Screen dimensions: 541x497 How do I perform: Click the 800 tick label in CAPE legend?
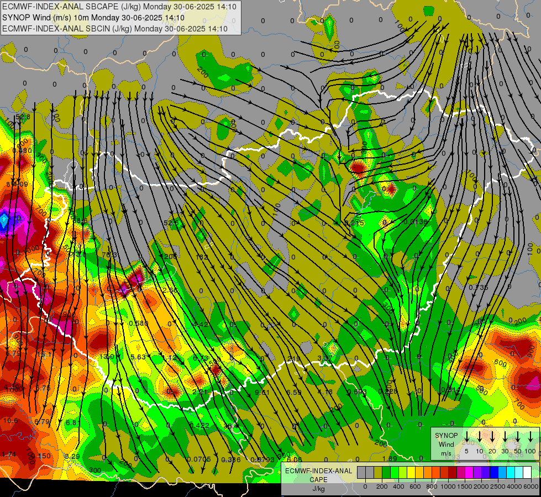432,487
